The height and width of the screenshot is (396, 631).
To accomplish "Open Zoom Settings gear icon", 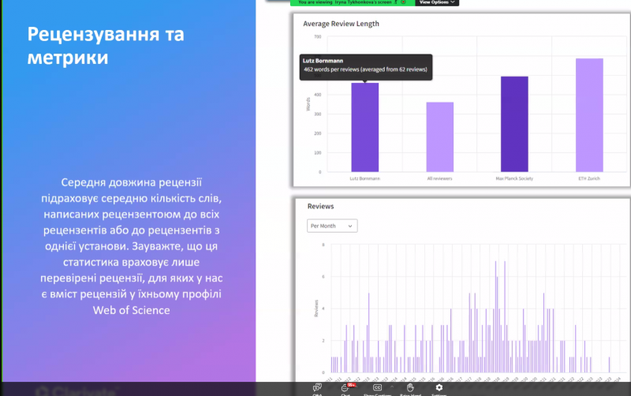I will click(439, 387).
